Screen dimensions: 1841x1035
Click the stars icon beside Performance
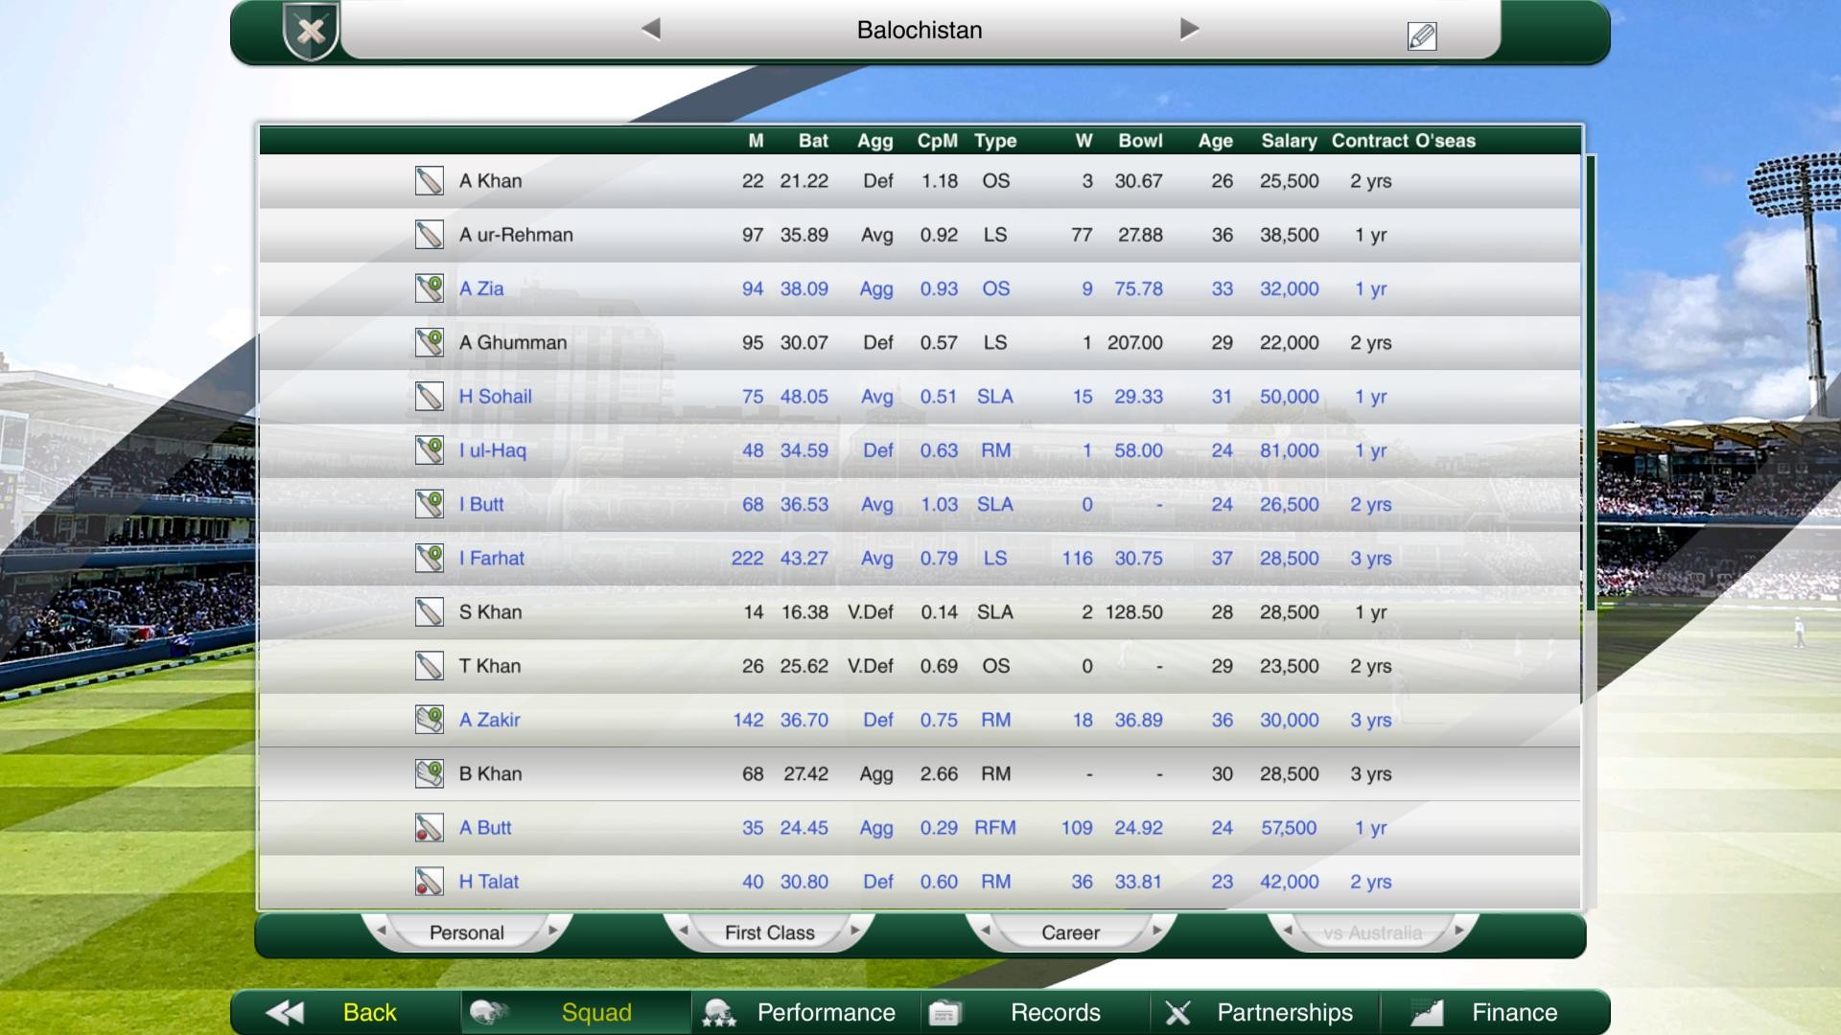click(x=718, y=1013)
